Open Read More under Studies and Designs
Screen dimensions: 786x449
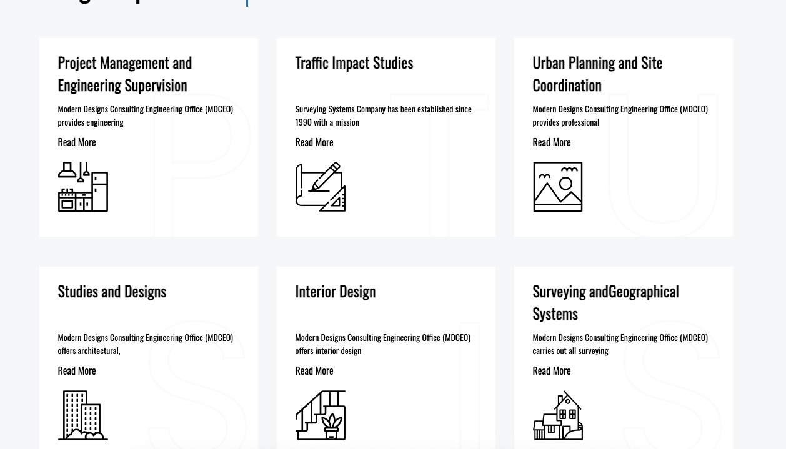[77, 371]
